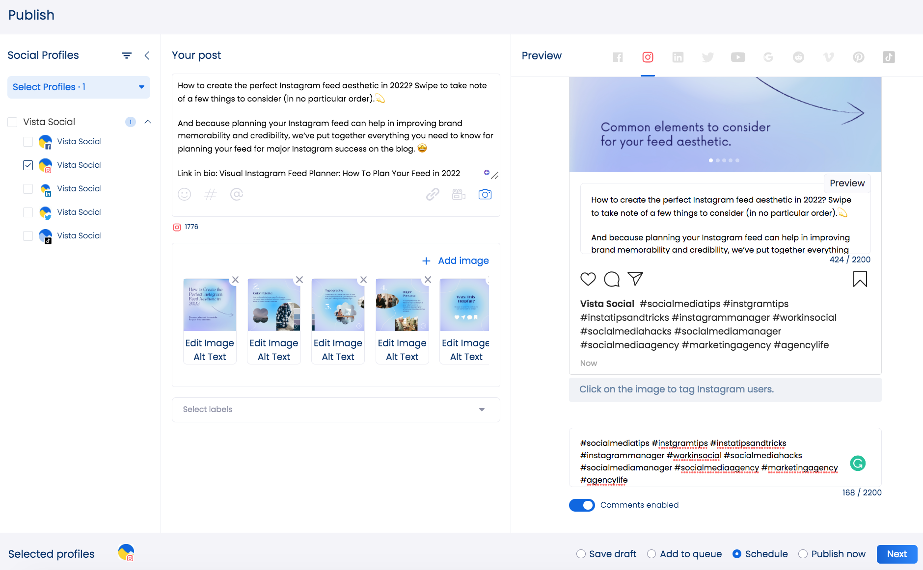Open the Select Profiles dropdown

pos(78,87)
